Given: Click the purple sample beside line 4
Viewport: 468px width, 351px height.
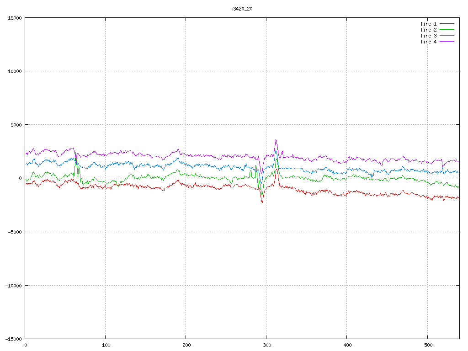Looking at the screenshot, I should [447, 42].
